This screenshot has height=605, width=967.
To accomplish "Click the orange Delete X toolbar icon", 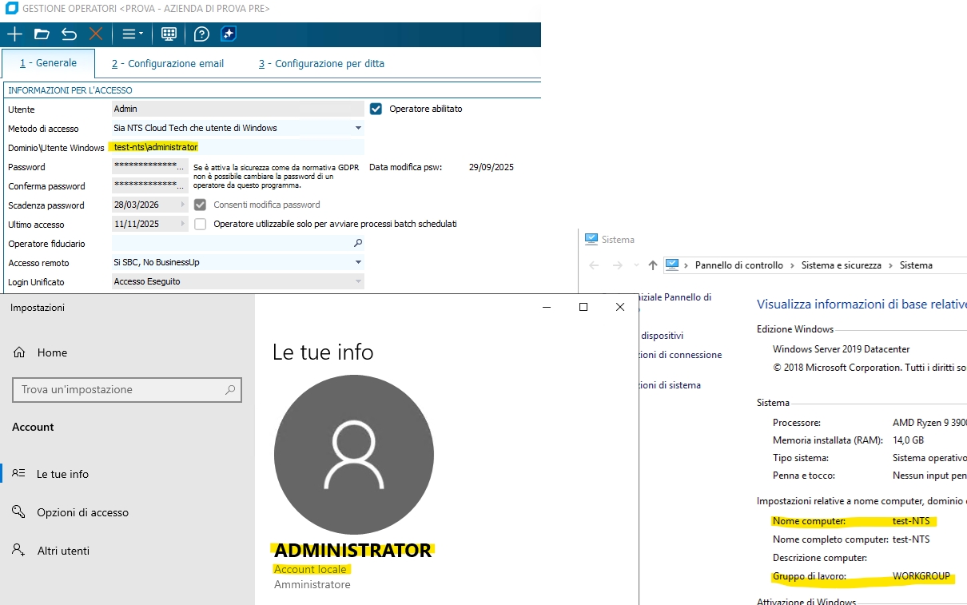I will [96, 34].
